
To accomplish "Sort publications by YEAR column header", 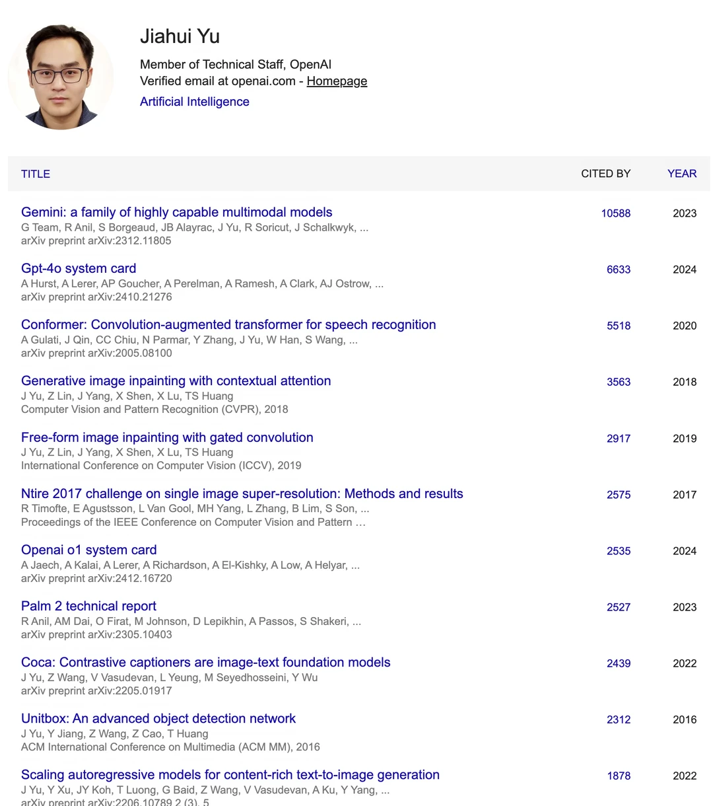I will click(682, 174).
